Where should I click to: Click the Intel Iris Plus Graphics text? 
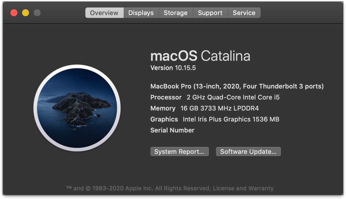pyautogui.click(x=231, y=119)
